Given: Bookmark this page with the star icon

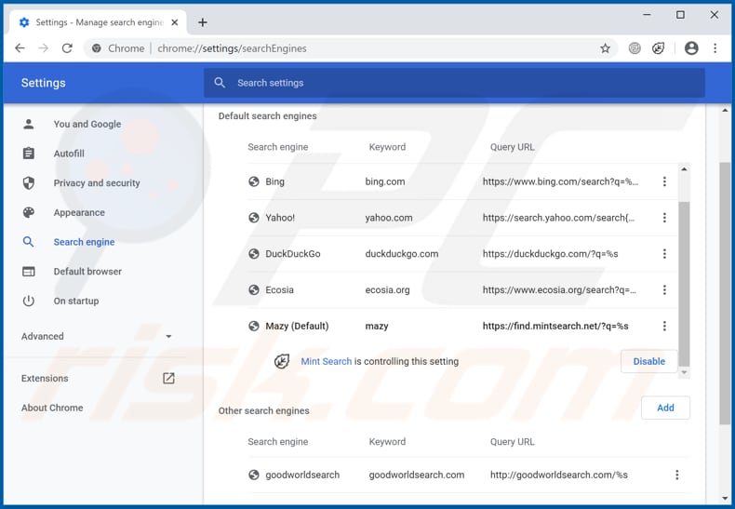Looking at the screenshot, I should (605, 48).
